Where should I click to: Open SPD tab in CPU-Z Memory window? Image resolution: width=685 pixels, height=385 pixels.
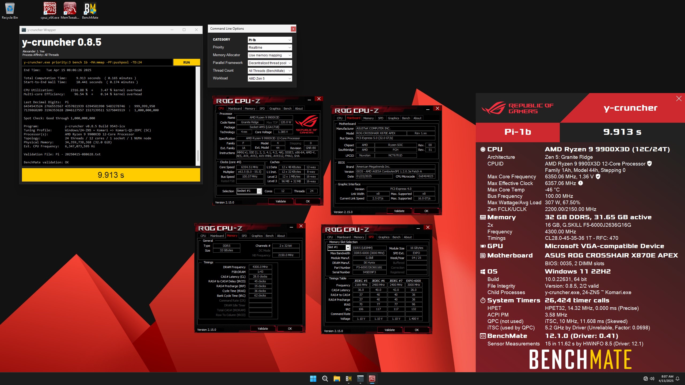point(244,236)
